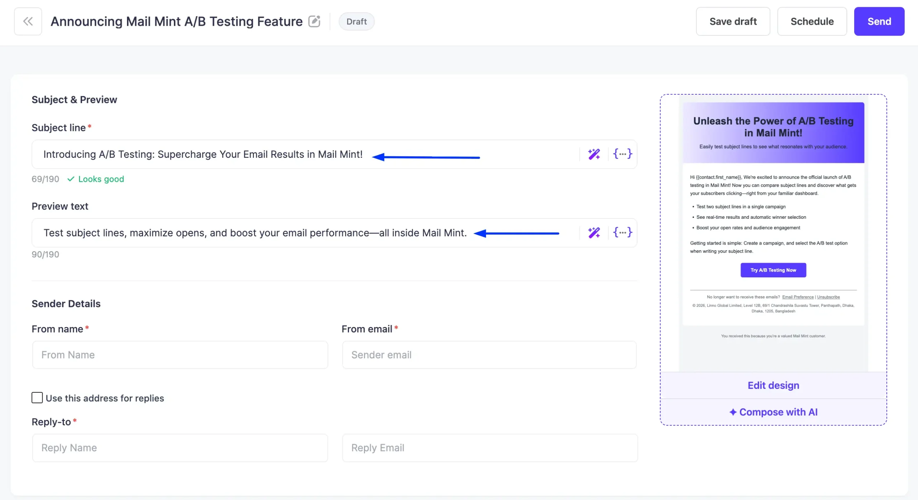Launch Compose with AI
The image size is (918, 500).
point(773,412)
